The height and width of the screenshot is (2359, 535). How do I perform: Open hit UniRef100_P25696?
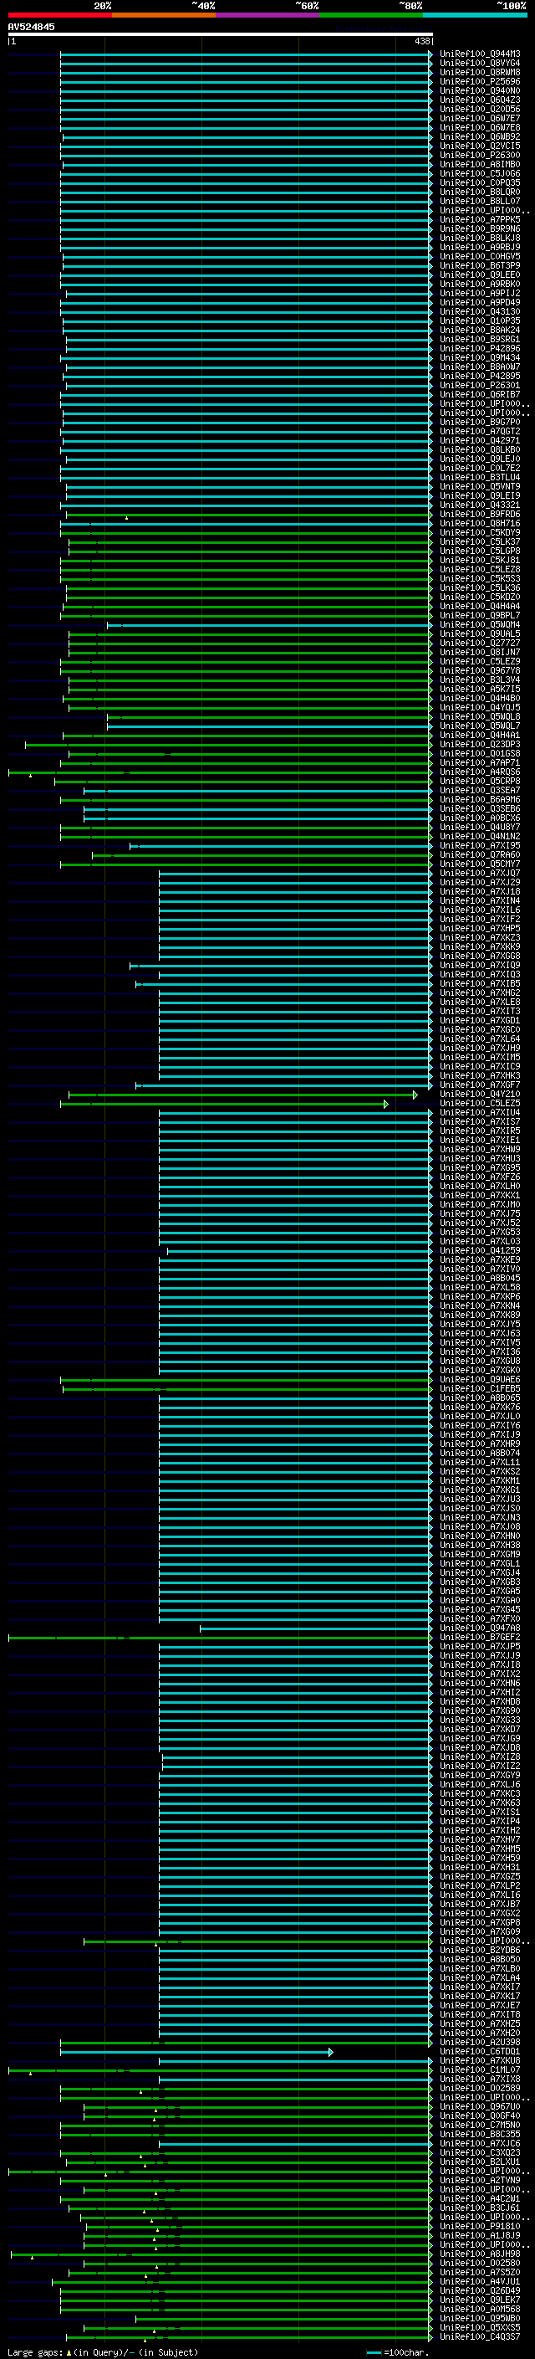click(480, 81)
